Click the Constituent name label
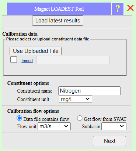Viewport: 136px width, 151px height. 35,91
